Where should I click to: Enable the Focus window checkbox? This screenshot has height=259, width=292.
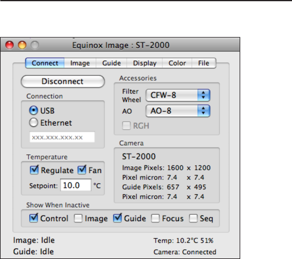156,219
